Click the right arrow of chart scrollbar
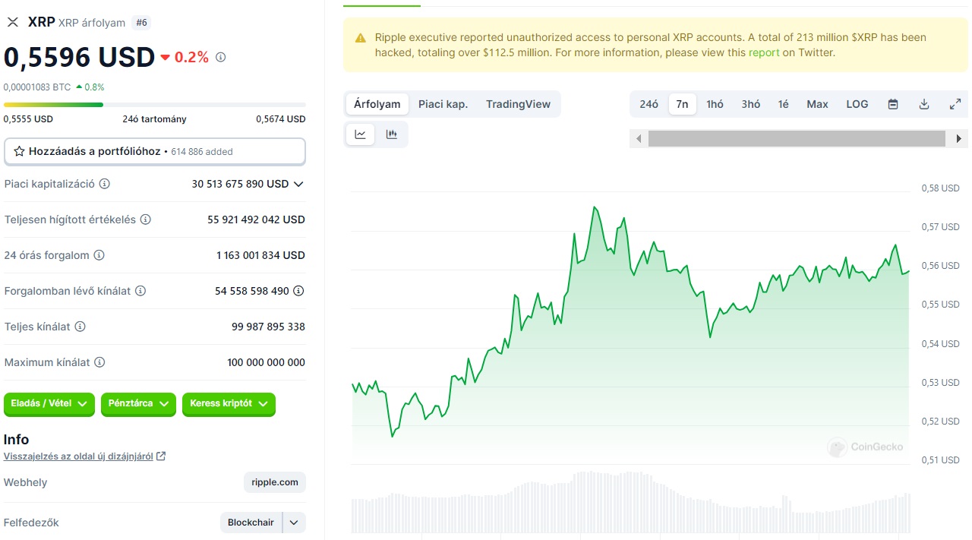 click(959, 139)
